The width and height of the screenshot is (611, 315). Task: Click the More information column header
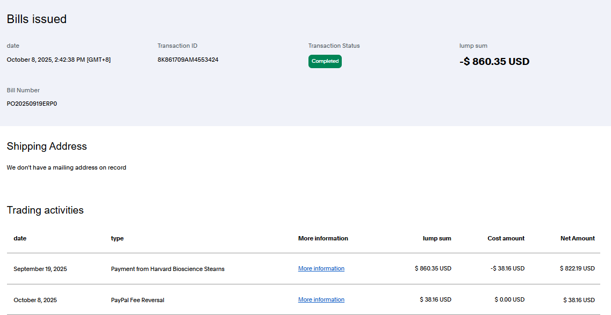pyautogui.click(x=323, y=238)
